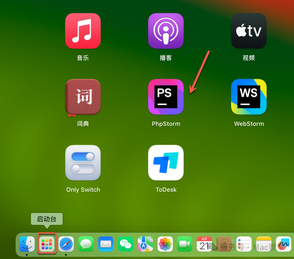The image size is (294, 259).
Task: Open the 播客 (Podcasts) app
Action: pos(166,31)
